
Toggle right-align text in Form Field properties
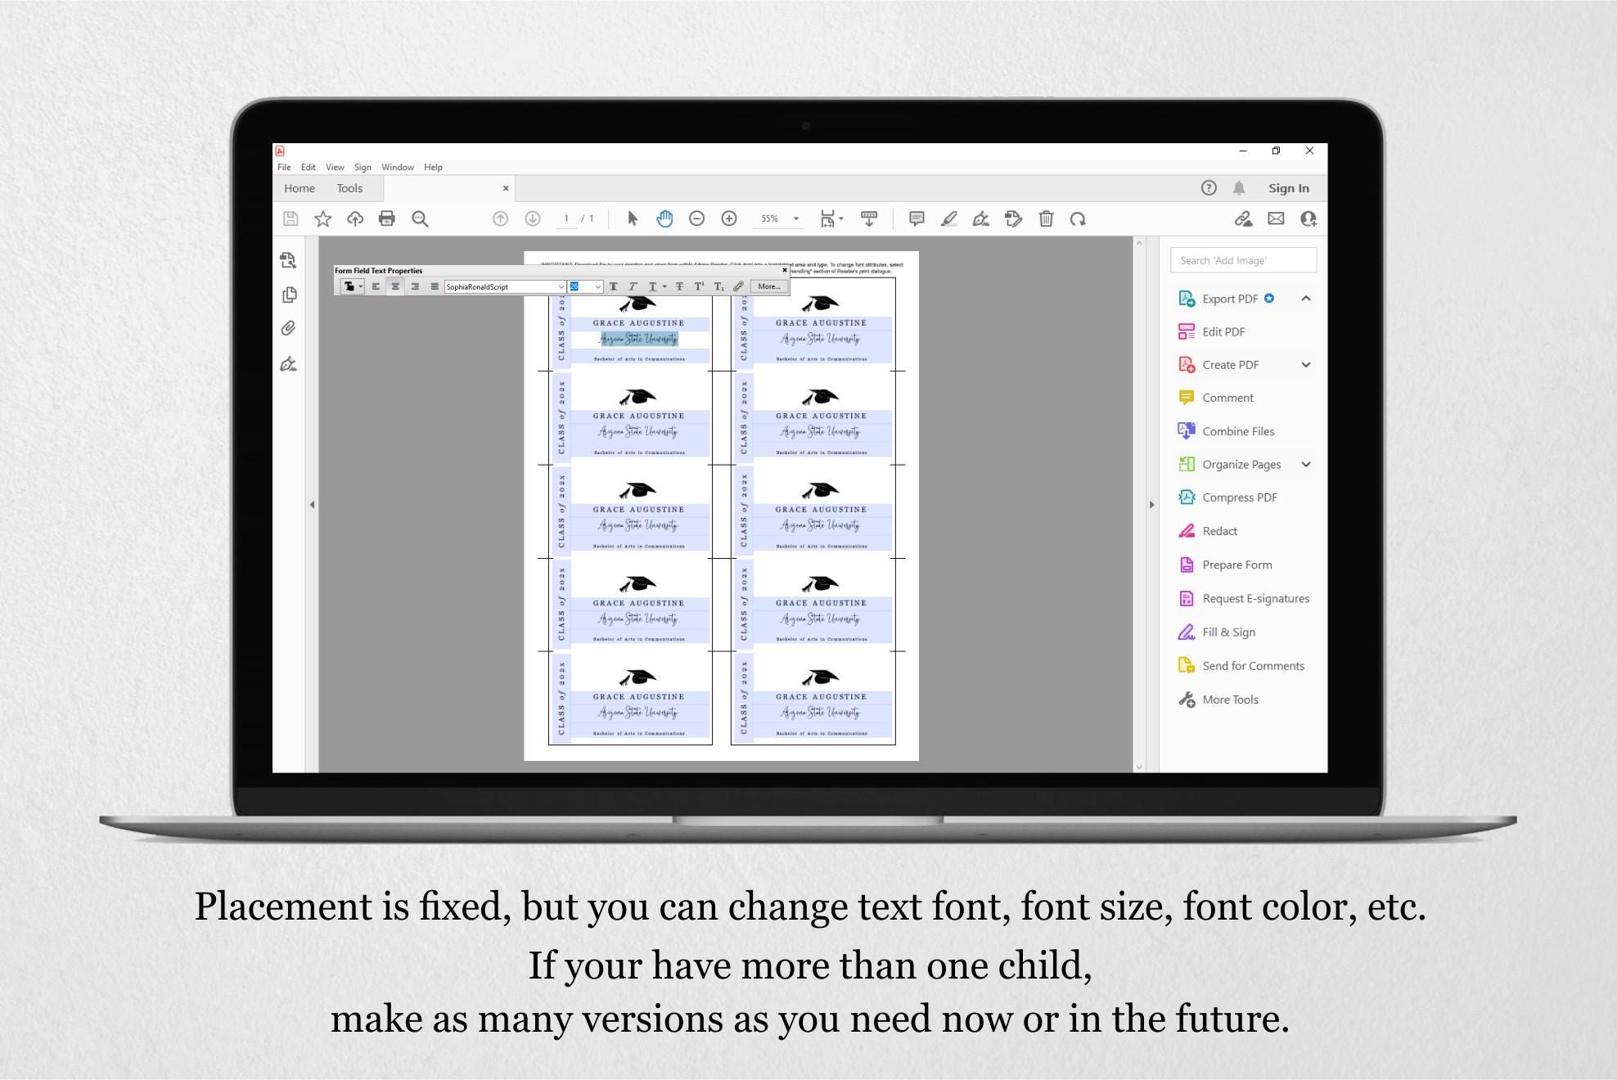pyautogui.click(x=415, y=286)
